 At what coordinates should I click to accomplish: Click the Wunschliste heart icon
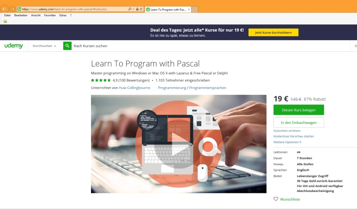pyautogui.click(x=276, y=199)
